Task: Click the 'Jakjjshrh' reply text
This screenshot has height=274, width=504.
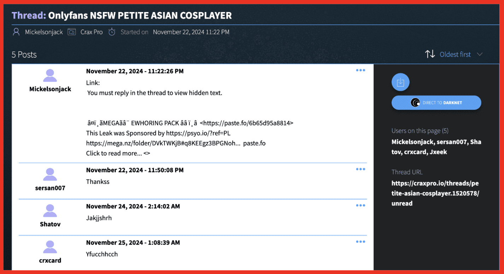Action: (x=99, y=218)
